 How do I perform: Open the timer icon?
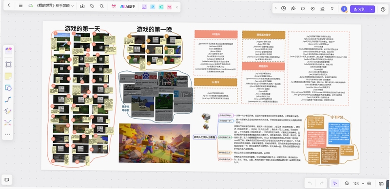pos(312,9)
